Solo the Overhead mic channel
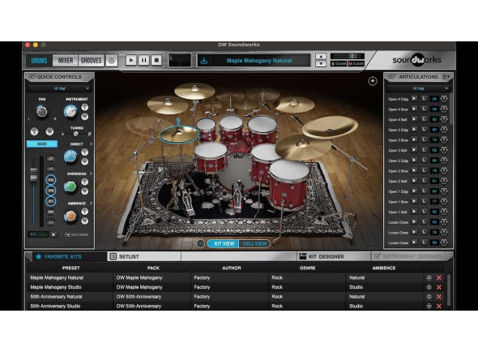478x352 pixels. click(x=85, y=182)
